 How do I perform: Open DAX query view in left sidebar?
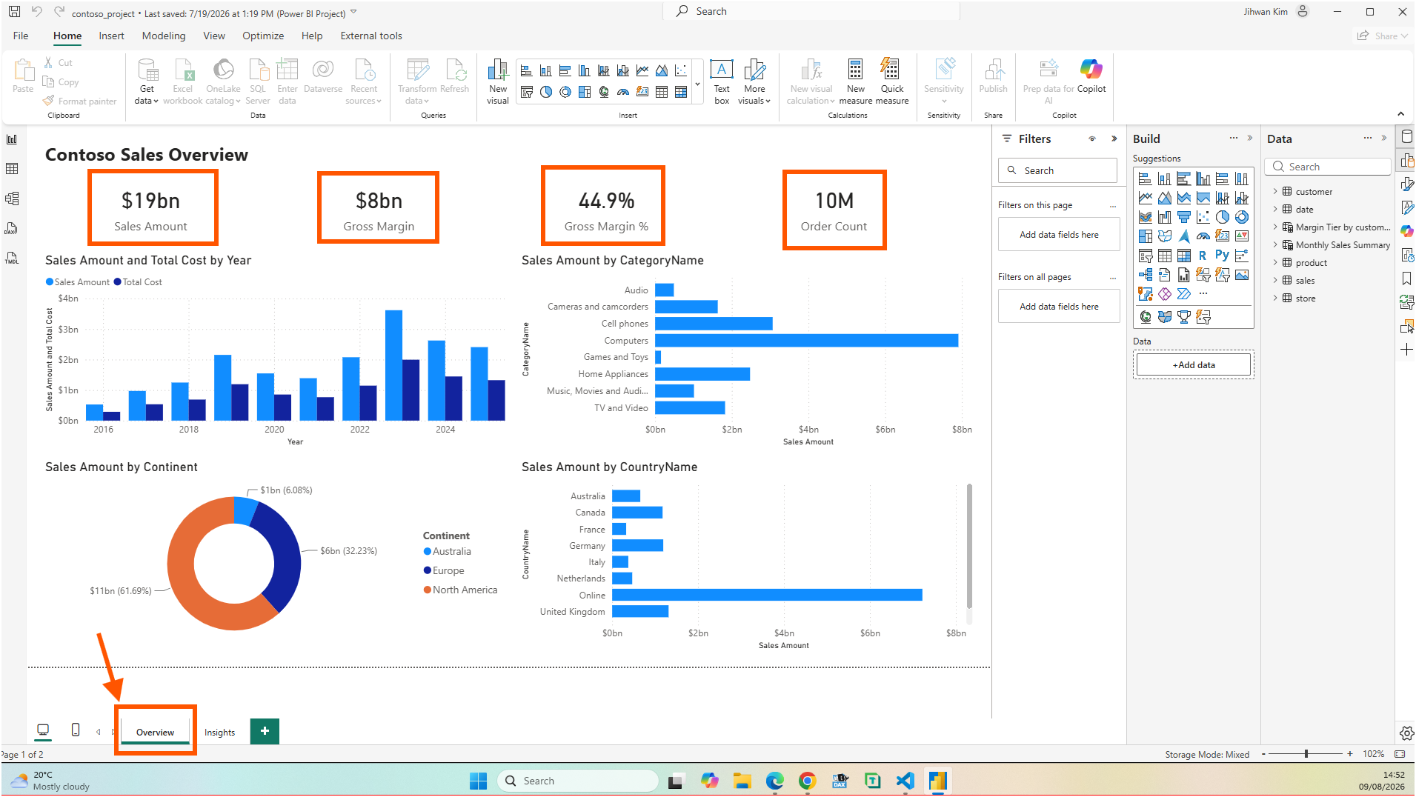click(x=12, y=228)
